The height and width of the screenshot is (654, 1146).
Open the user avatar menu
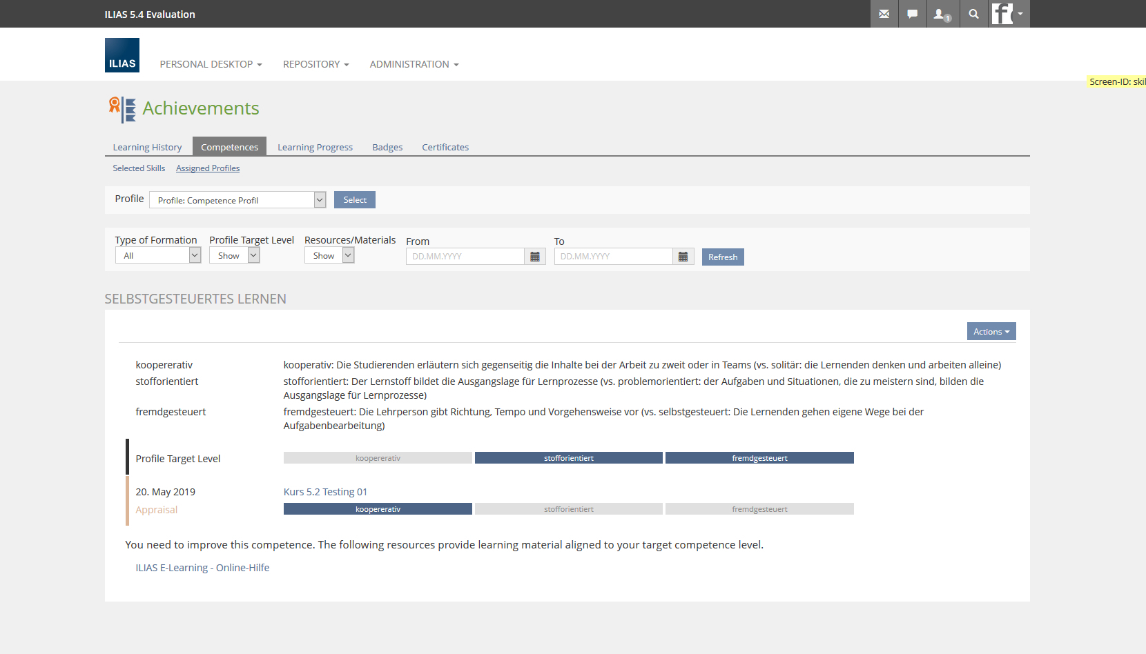(x=1009, y=14)
